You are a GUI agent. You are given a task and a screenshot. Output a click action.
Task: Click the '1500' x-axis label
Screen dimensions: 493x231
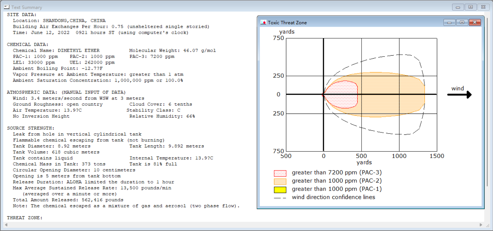(x=437, y=156)
